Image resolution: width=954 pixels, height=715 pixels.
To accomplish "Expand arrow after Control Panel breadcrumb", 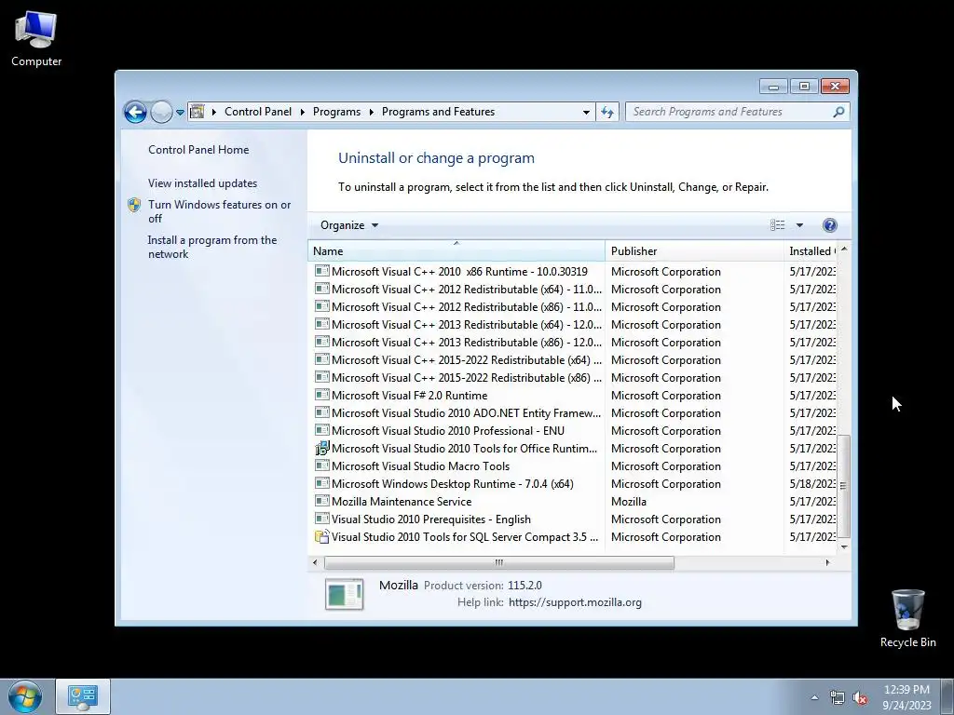I will (303, 112).
